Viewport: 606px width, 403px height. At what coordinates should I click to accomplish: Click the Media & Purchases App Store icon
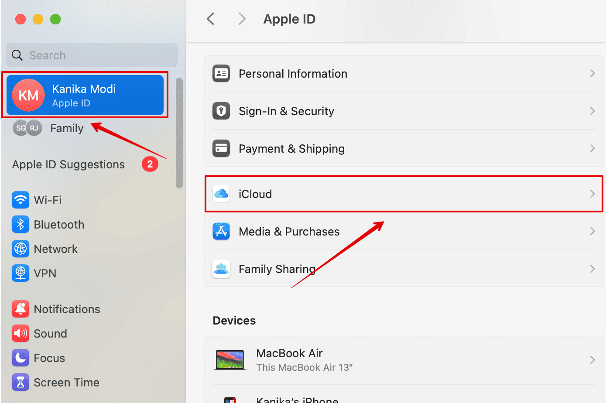click(221, 231)
